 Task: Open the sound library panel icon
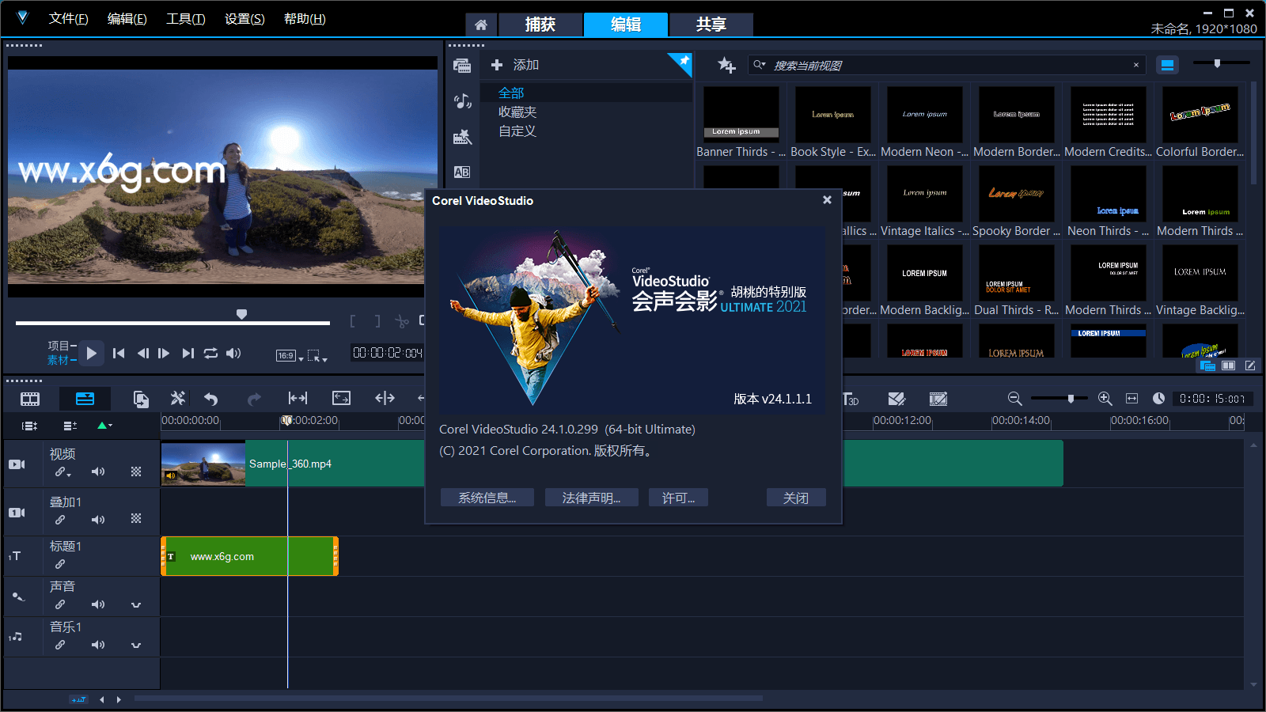click(x=463, y=101)
